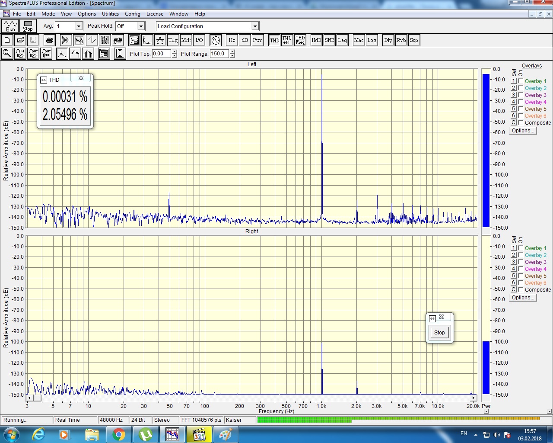Viewport: 553px width, 443px height.
Task: Enable Overlay 3 checkbox in Left plot
Action: 521,95
